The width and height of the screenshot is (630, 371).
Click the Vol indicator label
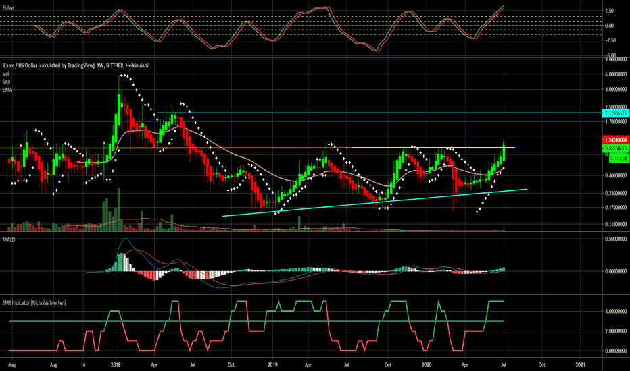click(x=5, y=74)
